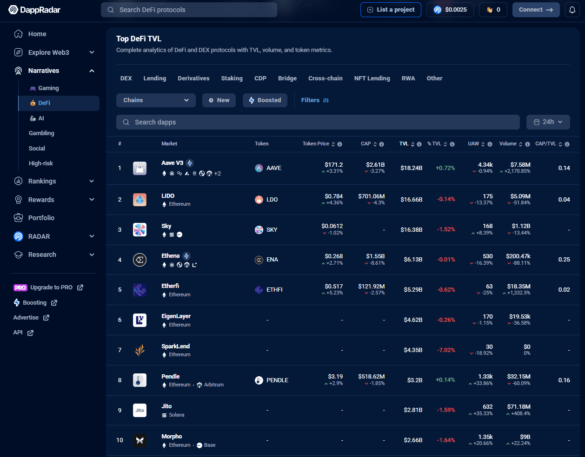The image size is (585, 457).
Task: Open the Chains dropdown
Action: click(156, 100)
